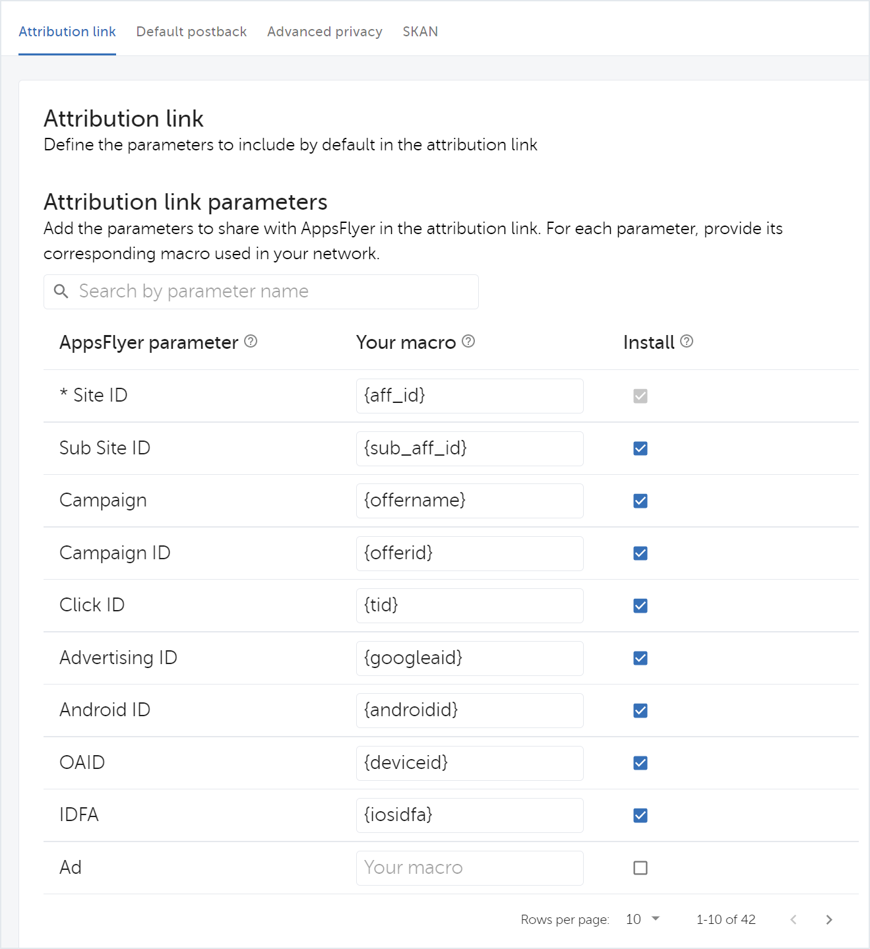
Task: Select the Attribution link tab
Action: pyautogui.click(x=67, y=32)
